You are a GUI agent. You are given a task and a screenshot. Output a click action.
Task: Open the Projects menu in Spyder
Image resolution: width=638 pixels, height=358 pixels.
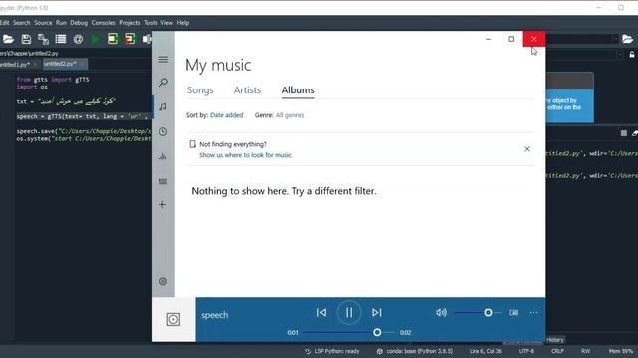point(129,23)
